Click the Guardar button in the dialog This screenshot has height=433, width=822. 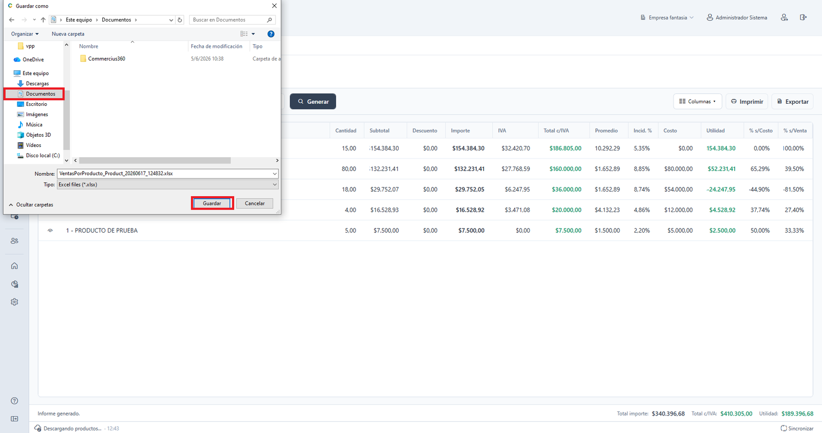(x=212, y=203)
